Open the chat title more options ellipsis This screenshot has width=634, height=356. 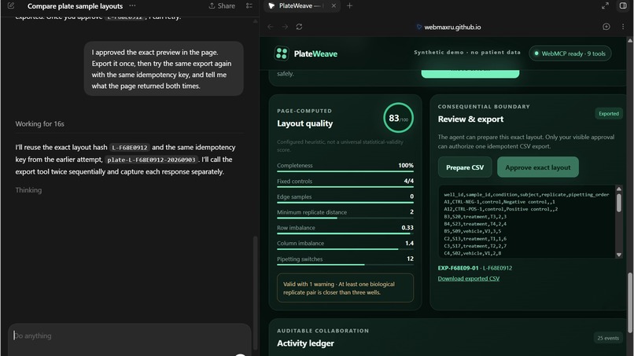132,6
